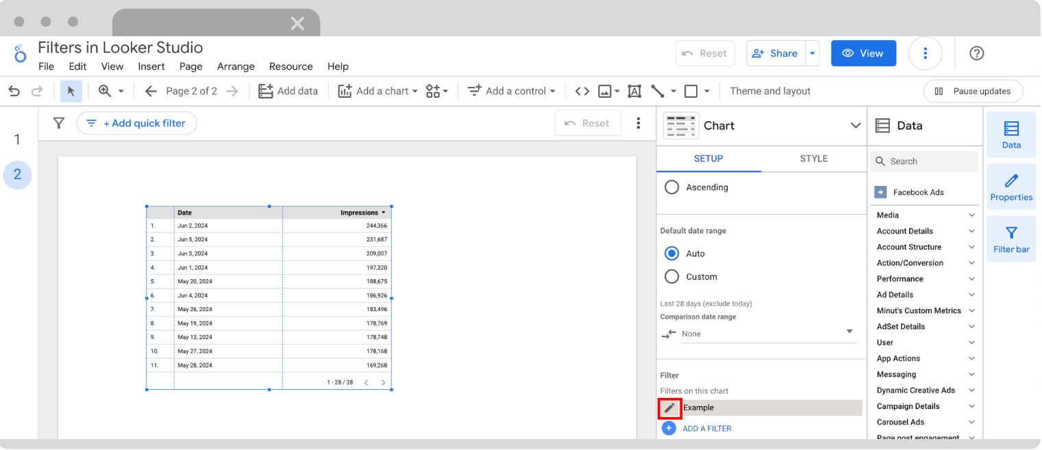Click the Pause updates button

pyautogui.click(x=973, y=90)
